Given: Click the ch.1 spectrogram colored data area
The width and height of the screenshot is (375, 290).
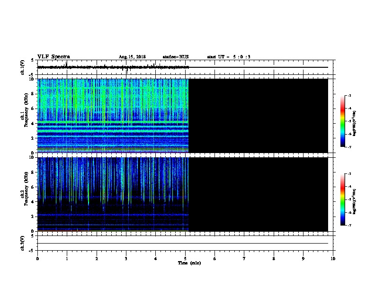Looking at the screenshot, I should [113, 116].
